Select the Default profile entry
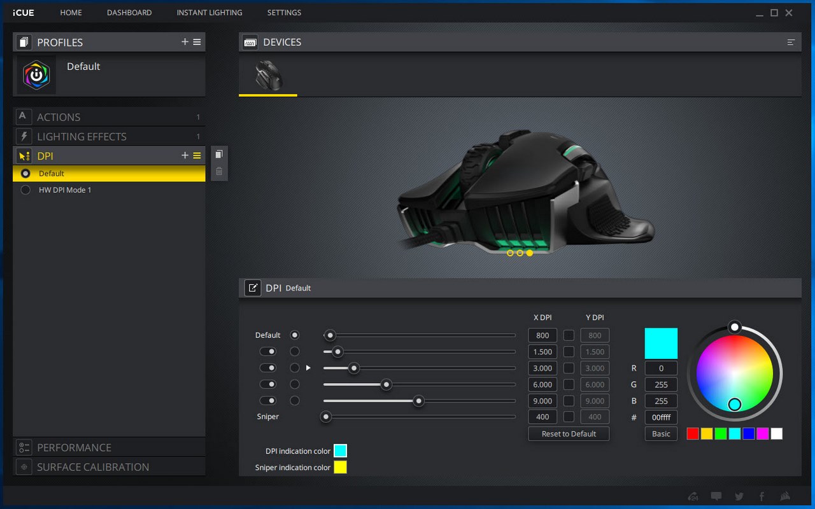 (109, 75)
